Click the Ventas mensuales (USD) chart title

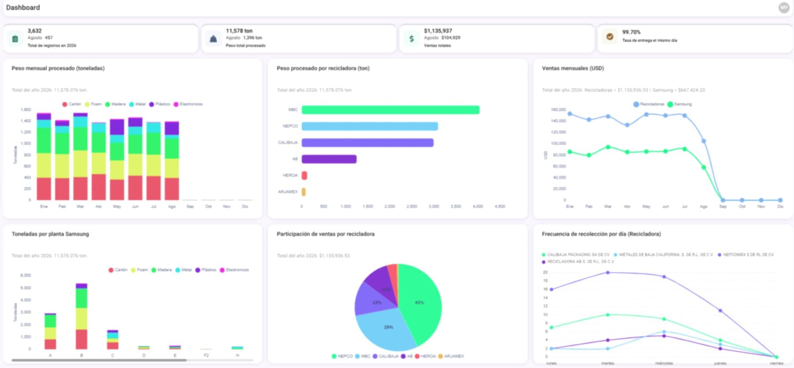coord(573,68)
